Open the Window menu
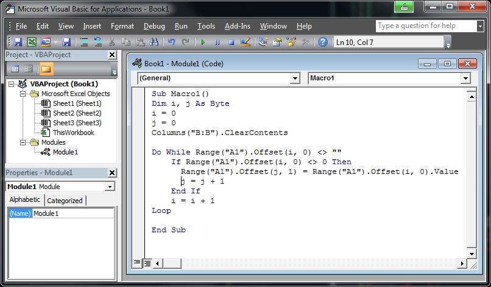This screenshot has height=287, width=491. (274, 26)
